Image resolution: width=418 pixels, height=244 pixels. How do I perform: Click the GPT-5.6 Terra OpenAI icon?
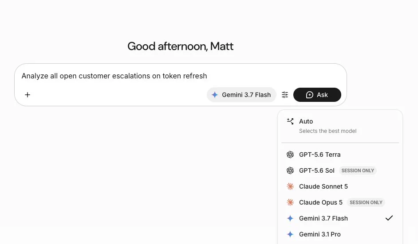(290, 155)
